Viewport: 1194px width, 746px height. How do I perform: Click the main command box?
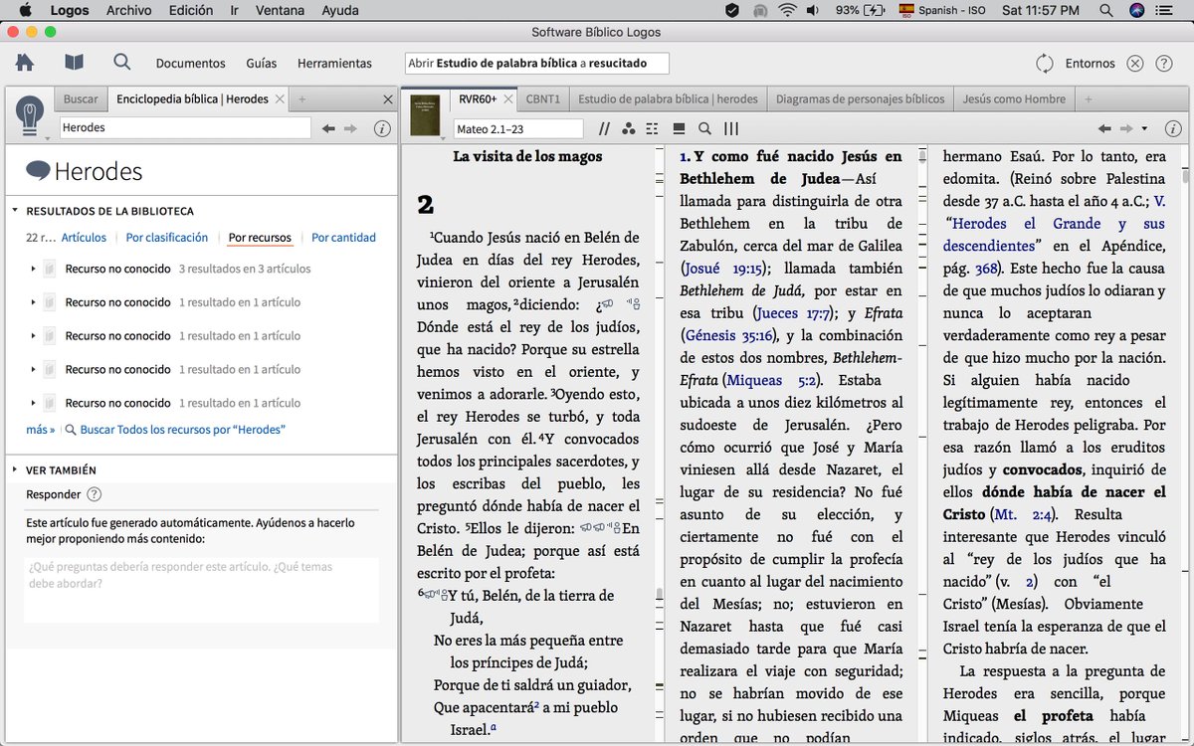(x=537, y=63)
